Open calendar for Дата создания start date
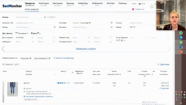Screen dimensions: 186x105 tap(32, 38)
